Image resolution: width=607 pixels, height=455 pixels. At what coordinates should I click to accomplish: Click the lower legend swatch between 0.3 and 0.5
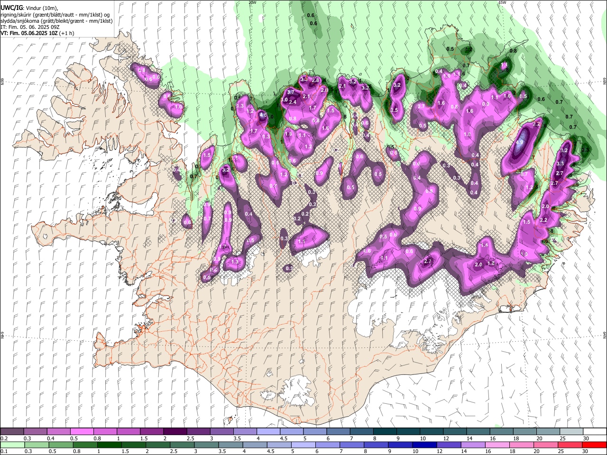click(37, 445)
